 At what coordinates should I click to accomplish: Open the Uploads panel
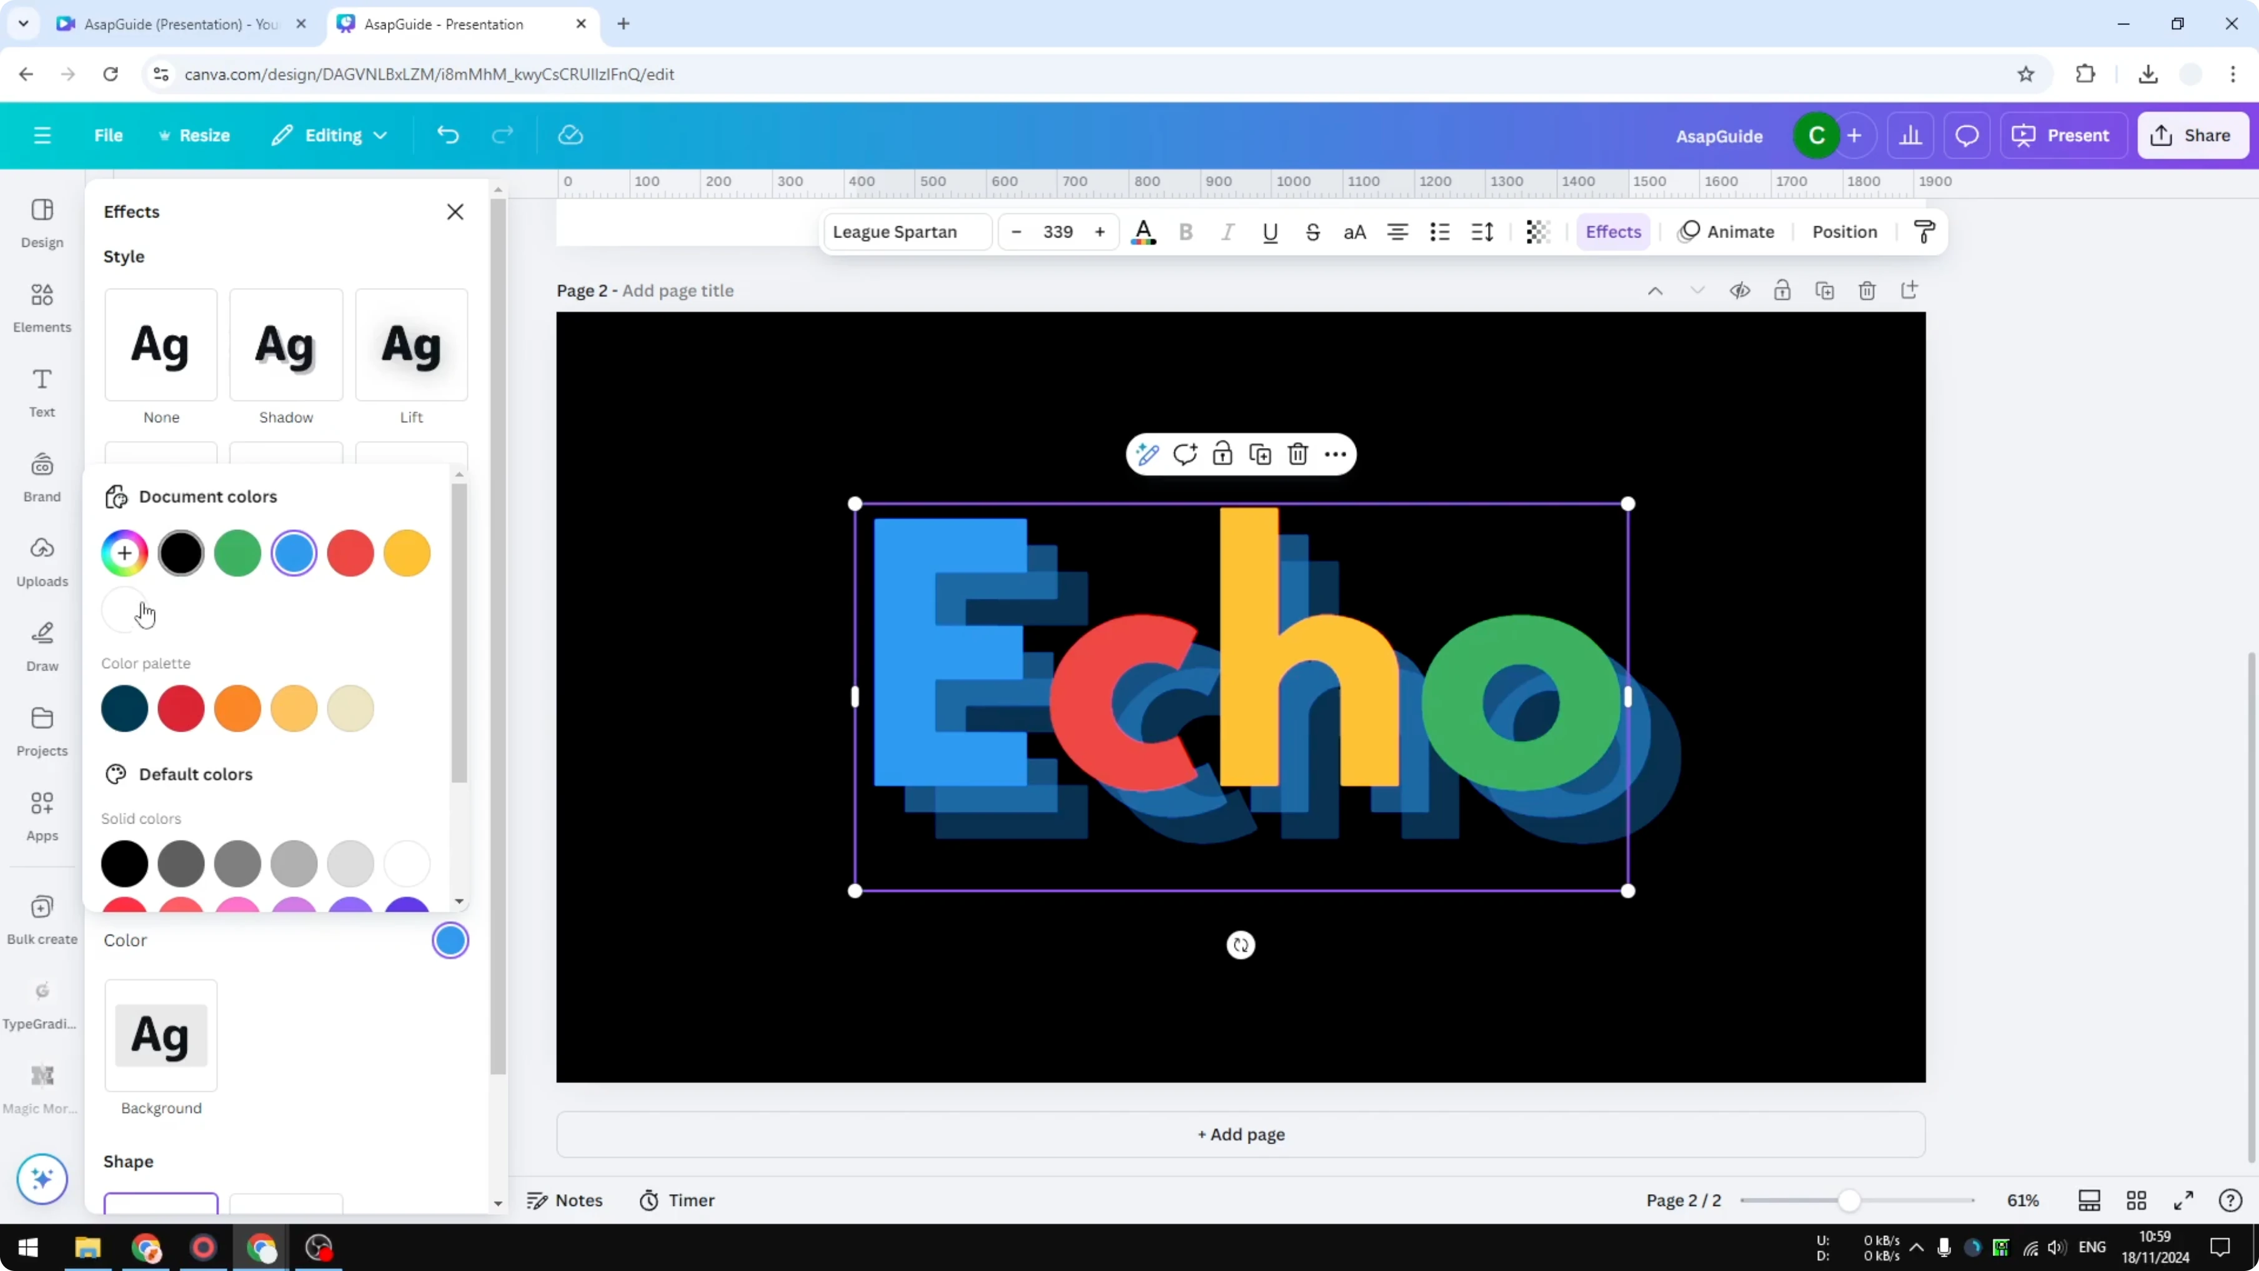(41, 561)
